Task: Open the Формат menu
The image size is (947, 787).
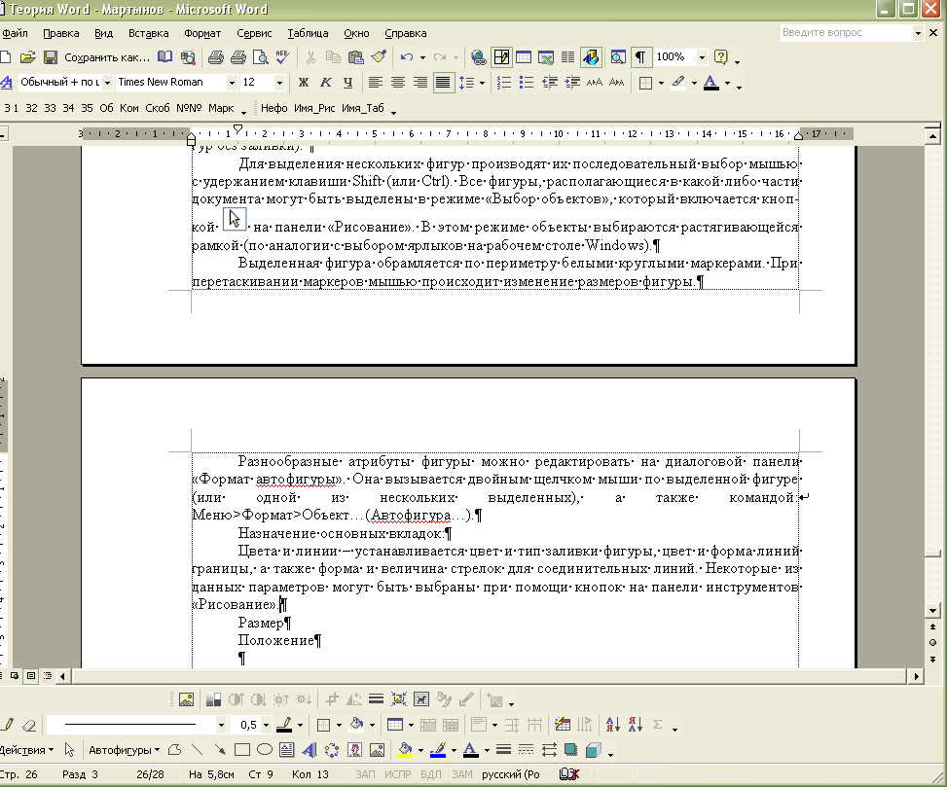Action: pos(202,33)
